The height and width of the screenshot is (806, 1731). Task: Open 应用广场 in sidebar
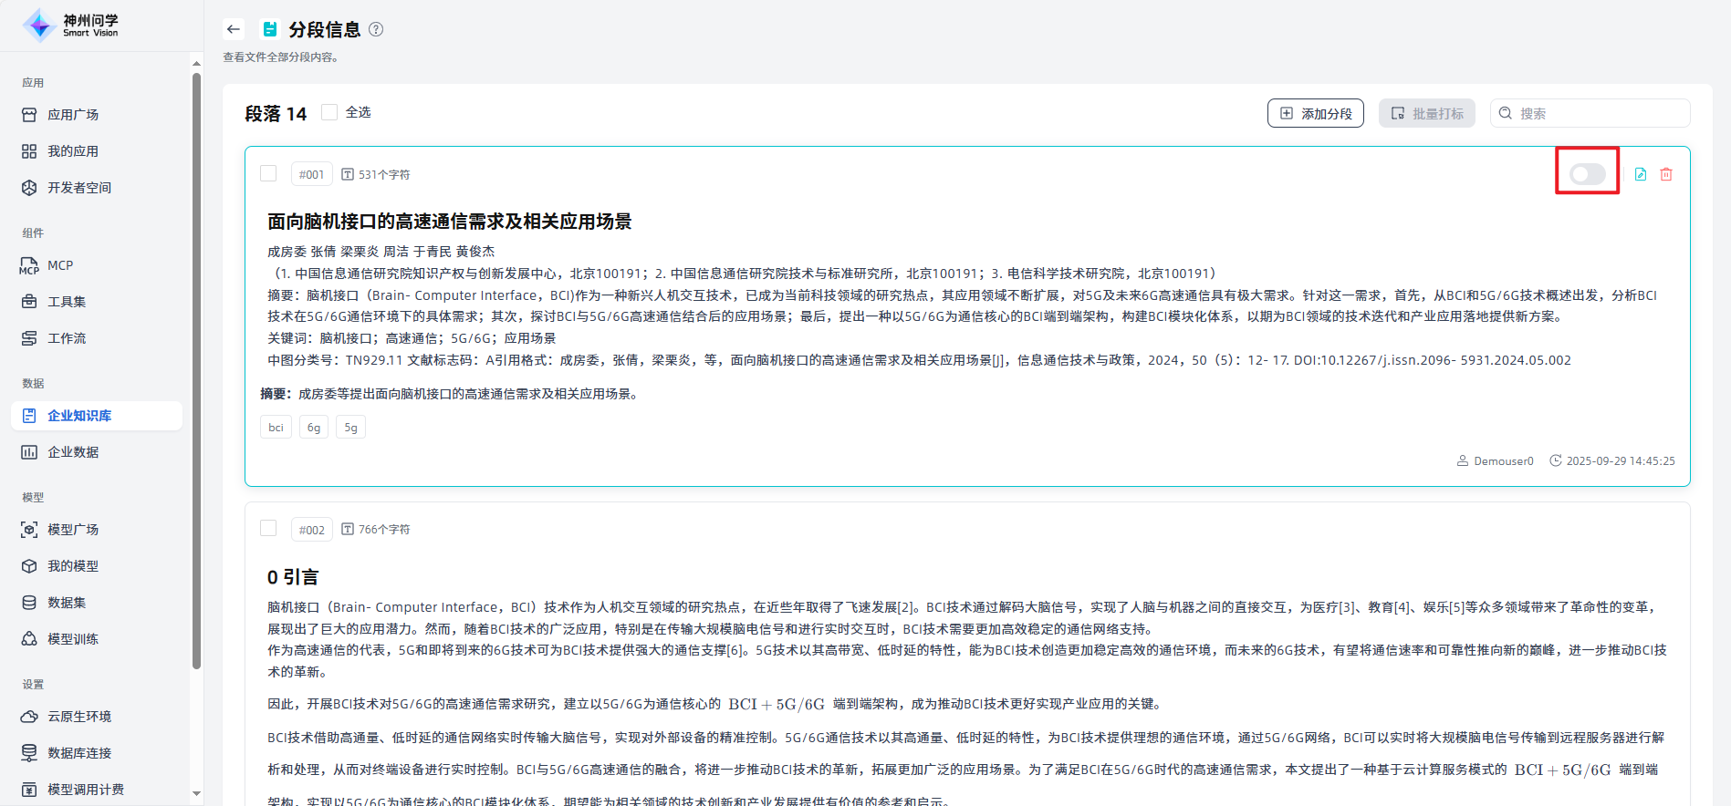coord(73,115)
